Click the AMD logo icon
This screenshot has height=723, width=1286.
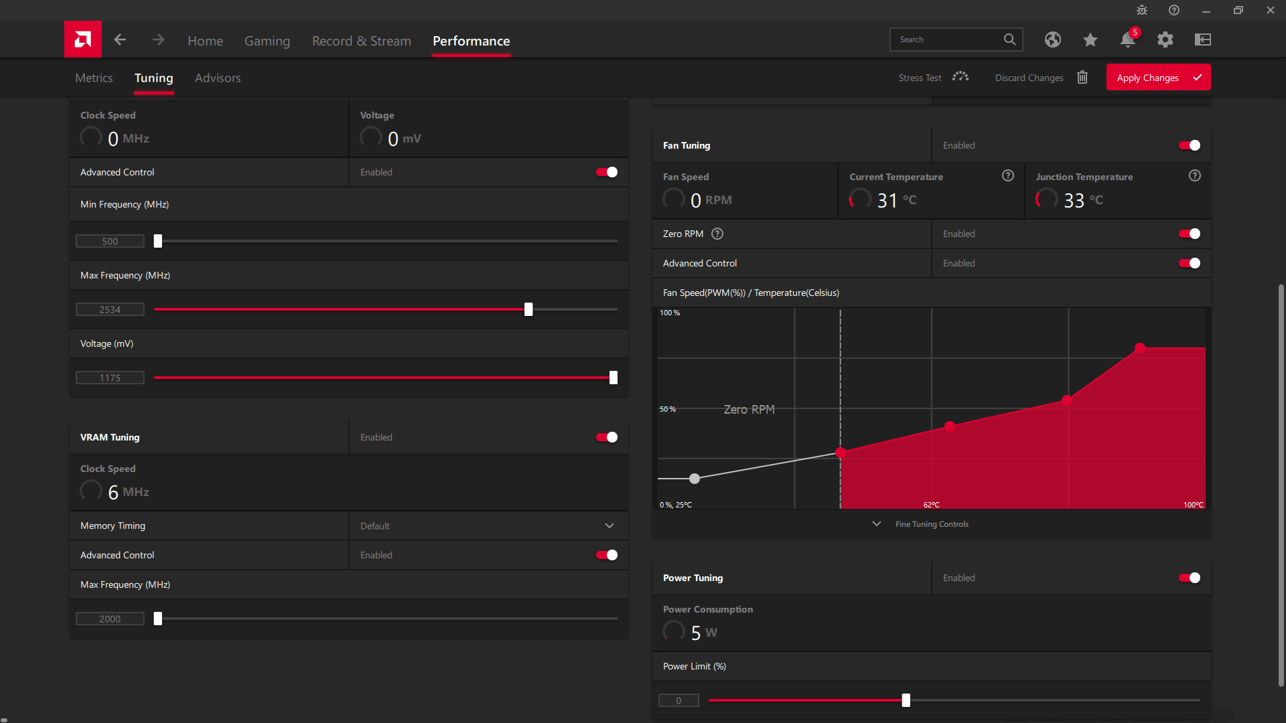83,39
